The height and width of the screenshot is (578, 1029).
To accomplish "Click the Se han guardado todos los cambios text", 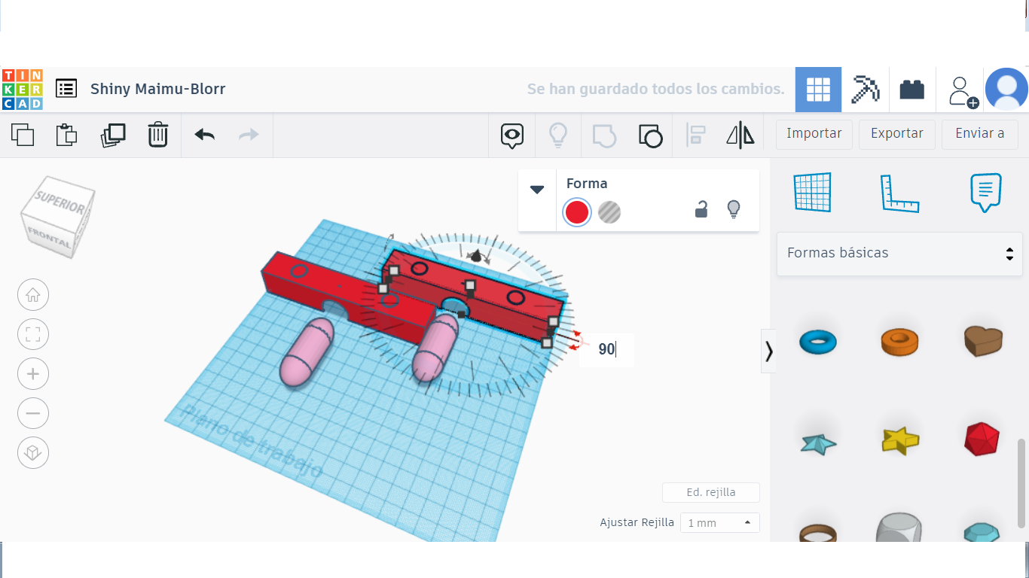I will (655, 89).
